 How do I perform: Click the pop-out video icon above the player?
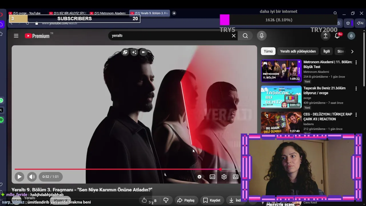click(x=125, y=52)
